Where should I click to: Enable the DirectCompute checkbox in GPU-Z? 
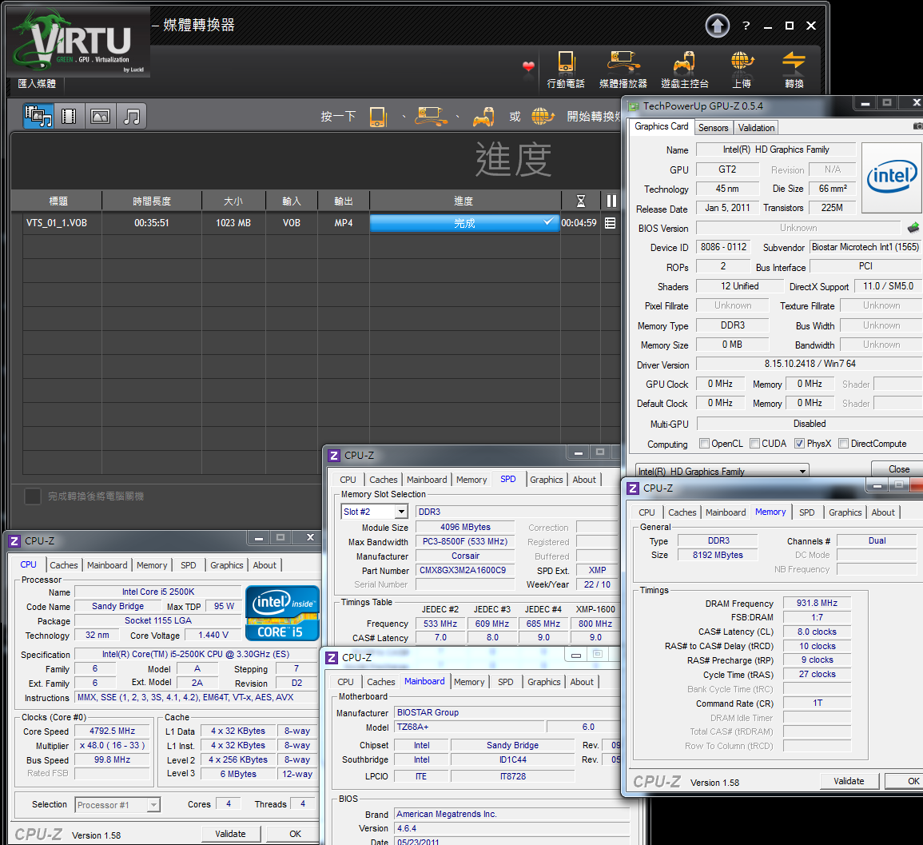tap(844, 444)
